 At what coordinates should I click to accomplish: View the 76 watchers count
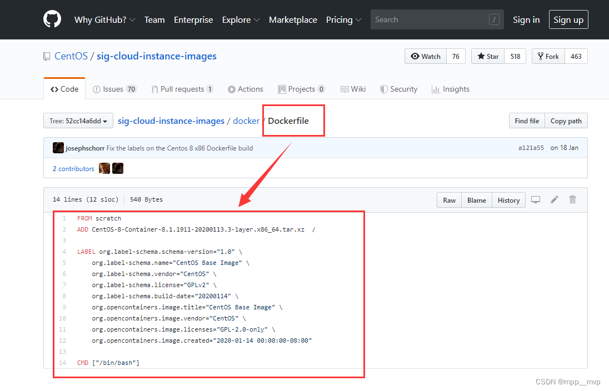tap(456, 56)
